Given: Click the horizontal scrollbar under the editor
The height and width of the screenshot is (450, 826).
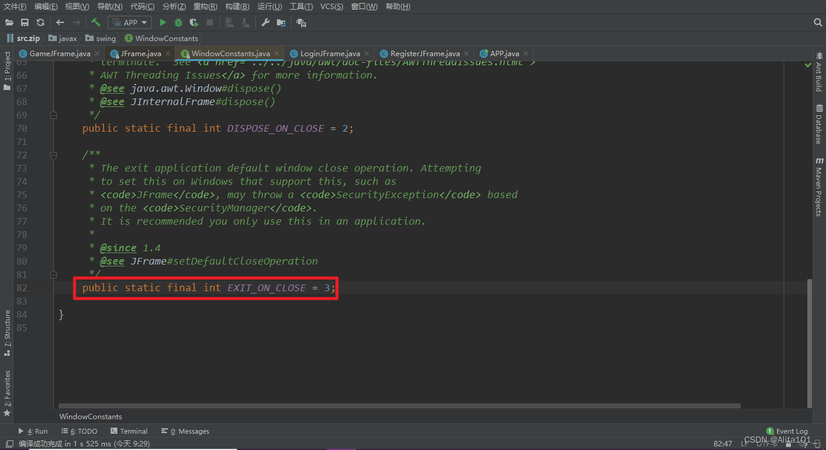Looking at the screenshot, I should 399,406.
